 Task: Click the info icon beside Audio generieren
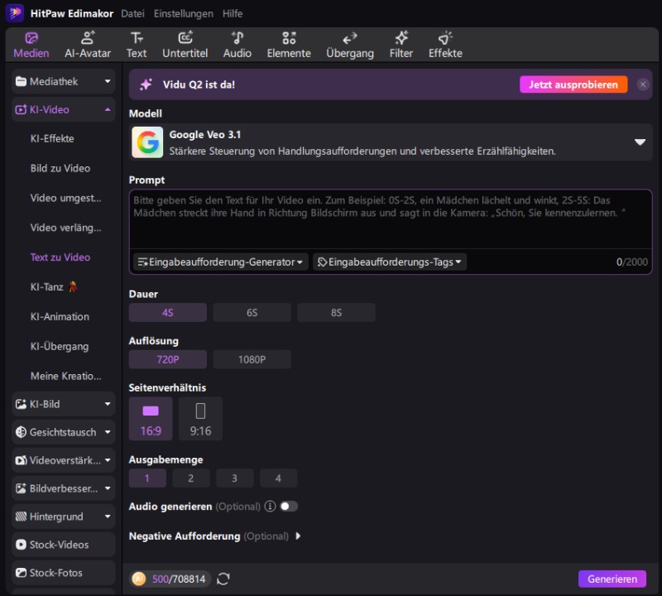269,506
